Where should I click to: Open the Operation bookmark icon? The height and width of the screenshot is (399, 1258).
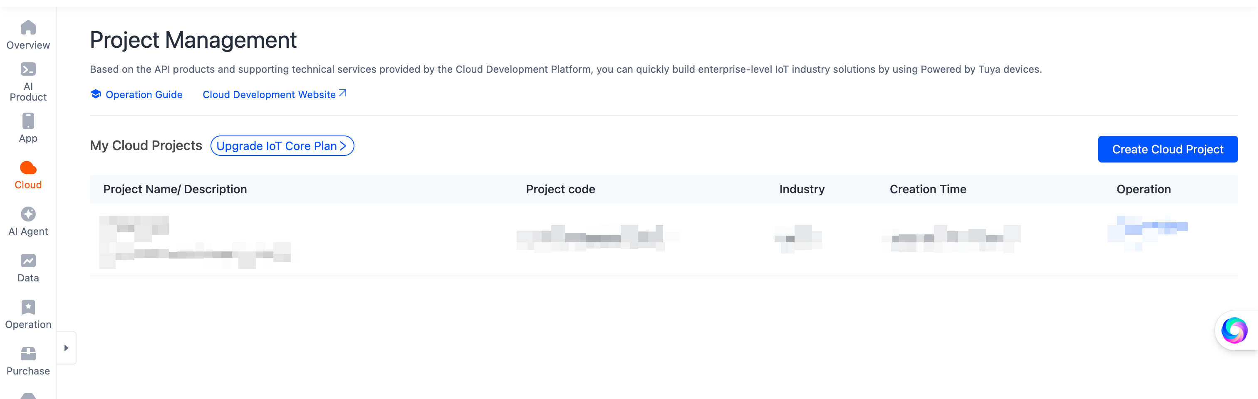pos(28,307)
